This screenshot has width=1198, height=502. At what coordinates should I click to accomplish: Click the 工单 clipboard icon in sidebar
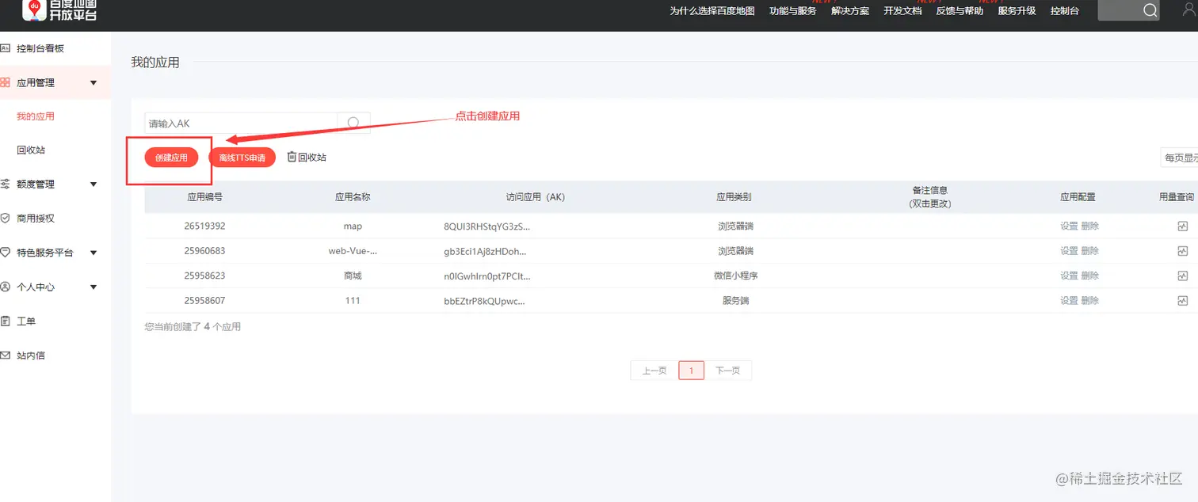click(x=5, y=321)
